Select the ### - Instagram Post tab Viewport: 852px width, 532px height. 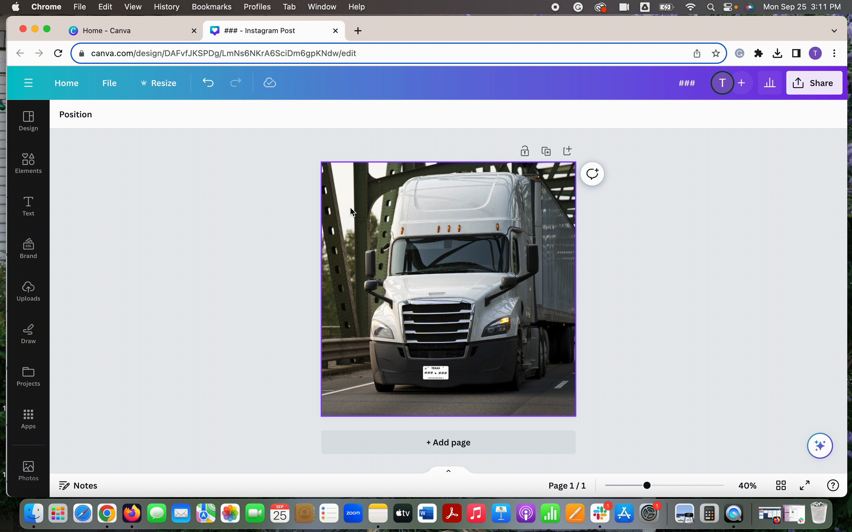click(274, 31)
